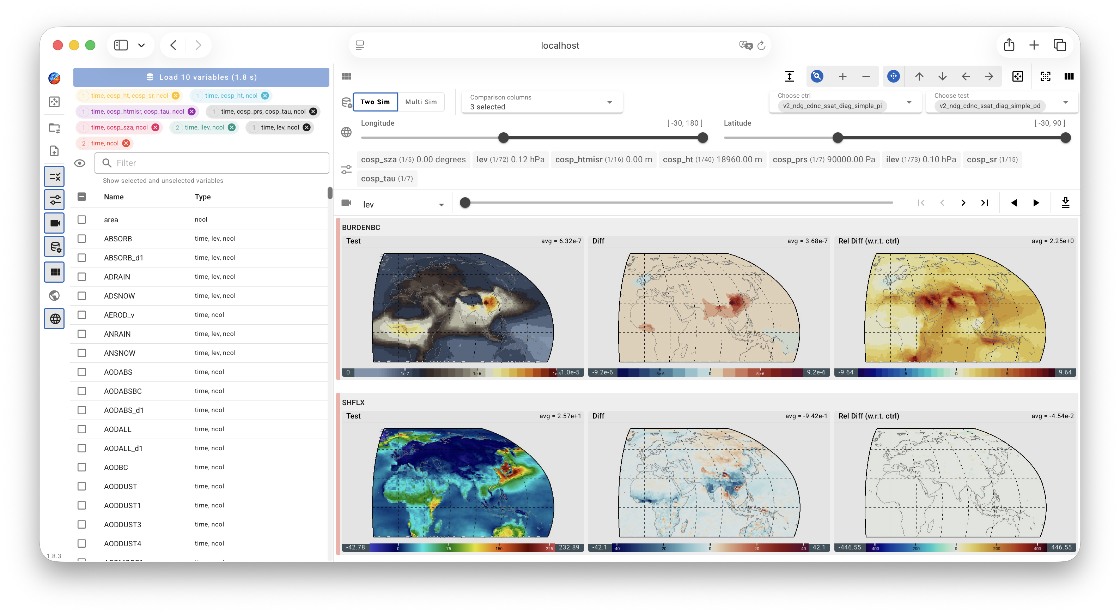1120x614 pixels.
Task: Open the Choose test dropdown
Action: click(1001, 102)
